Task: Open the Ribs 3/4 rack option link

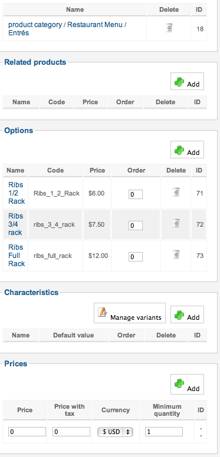Action: point(15,224)
